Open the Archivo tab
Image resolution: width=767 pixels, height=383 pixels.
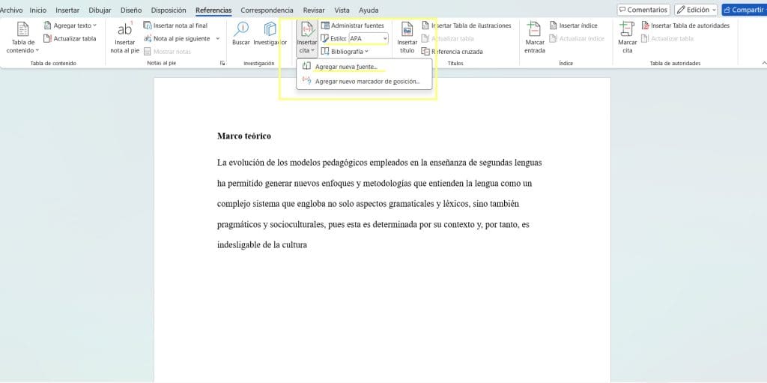click(10, 10)
